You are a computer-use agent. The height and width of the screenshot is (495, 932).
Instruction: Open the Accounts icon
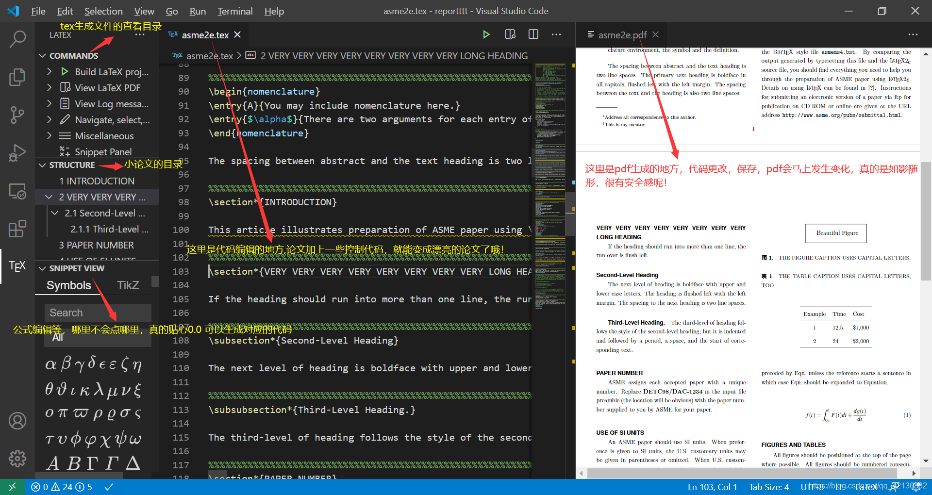17,421
